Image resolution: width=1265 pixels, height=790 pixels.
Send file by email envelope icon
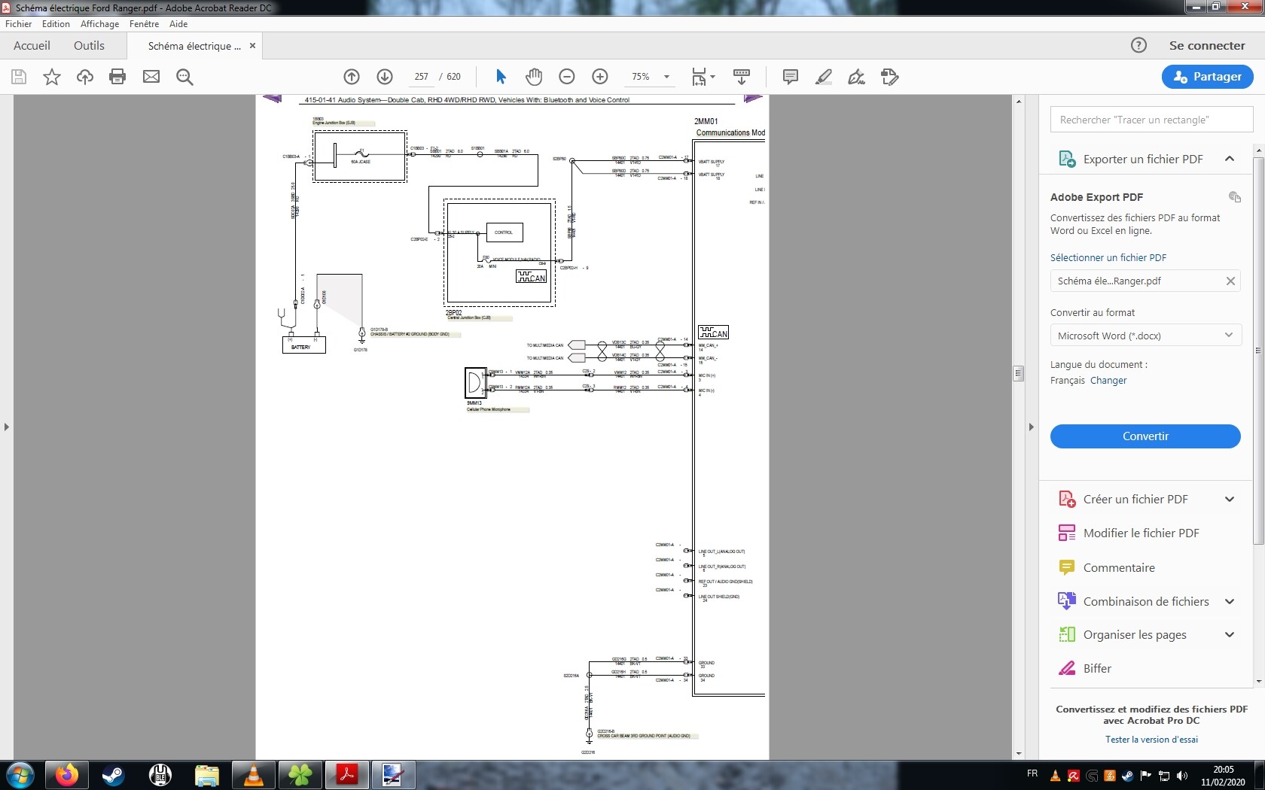pos(151,77)
